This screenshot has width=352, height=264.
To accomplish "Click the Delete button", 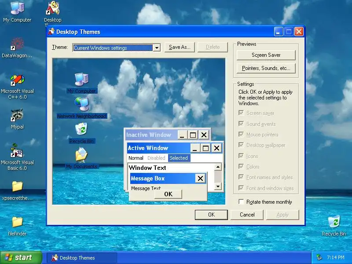I will 213,47.
